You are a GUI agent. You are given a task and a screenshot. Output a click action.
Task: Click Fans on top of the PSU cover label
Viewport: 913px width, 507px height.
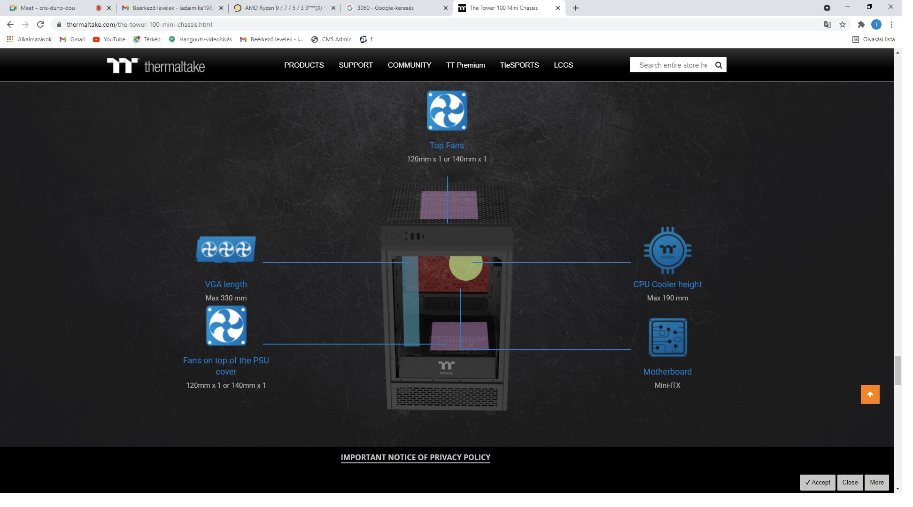point(226,366)
